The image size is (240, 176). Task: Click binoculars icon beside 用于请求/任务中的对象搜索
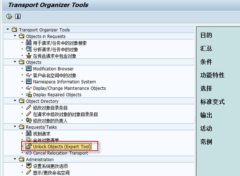[x=29, y=43]
